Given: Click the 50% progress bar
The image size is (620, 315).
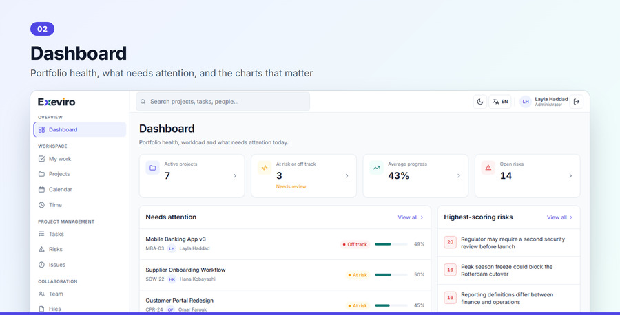Looking at the screenshot, I should click(391, 274).
